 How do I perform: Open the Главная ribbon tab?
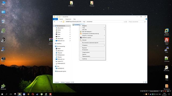tap(61, 19)
